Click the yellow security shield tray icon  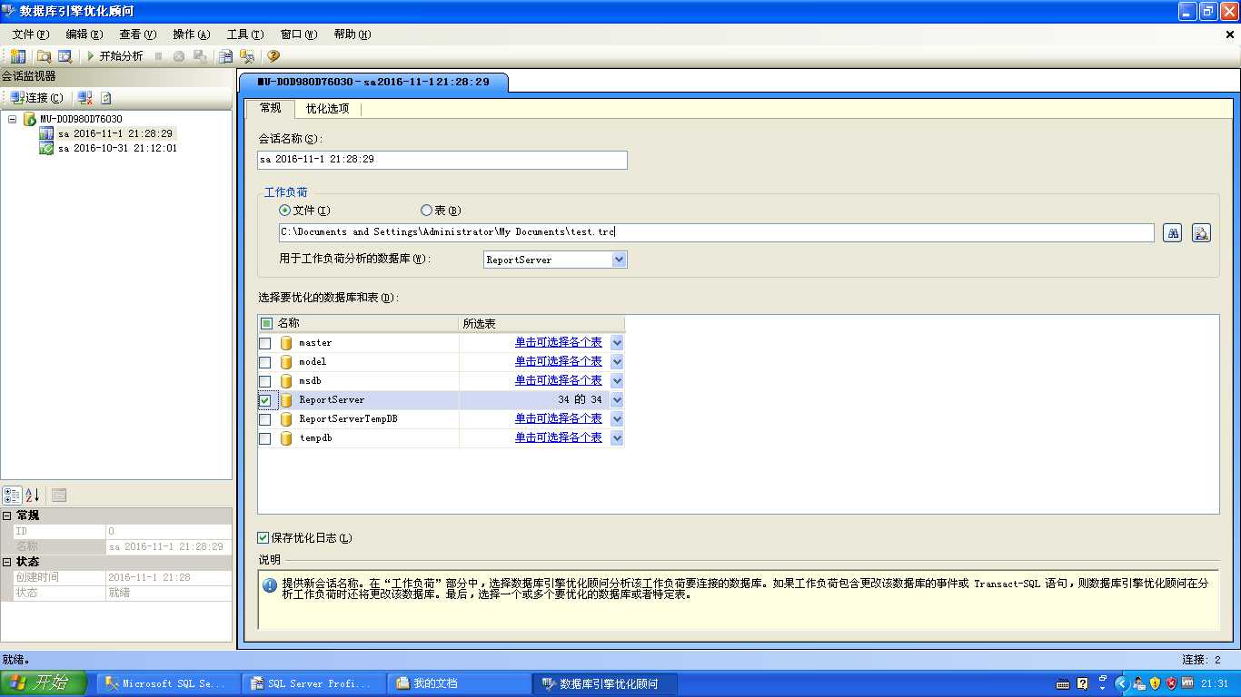pyautogui.click(x=1156, y=683)
